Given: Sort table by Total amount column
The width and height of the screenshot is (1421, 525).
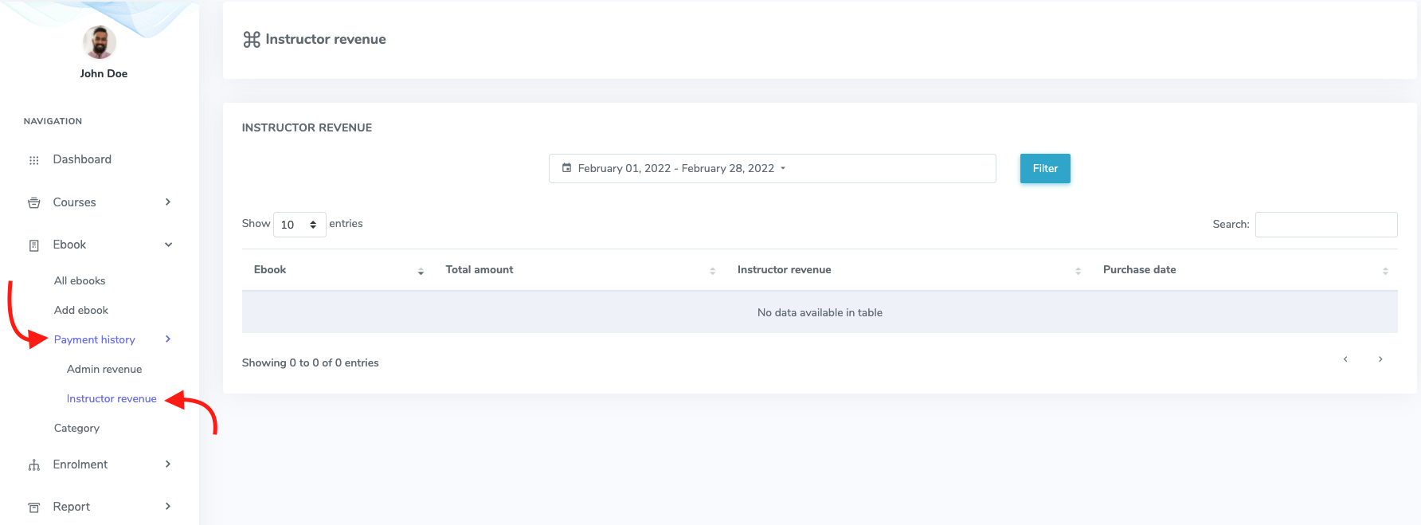Looking at the screenshot, I should point(480,270).
